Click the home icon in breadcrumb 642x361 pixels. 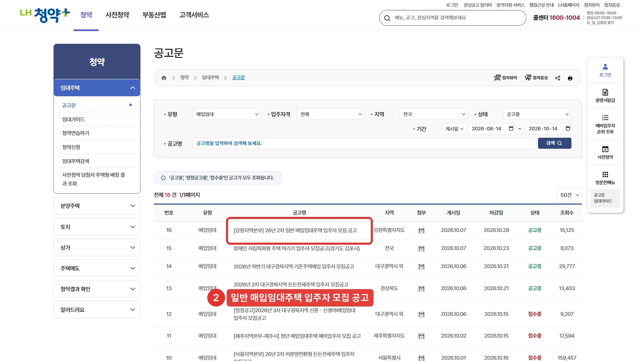pos(164,78)
